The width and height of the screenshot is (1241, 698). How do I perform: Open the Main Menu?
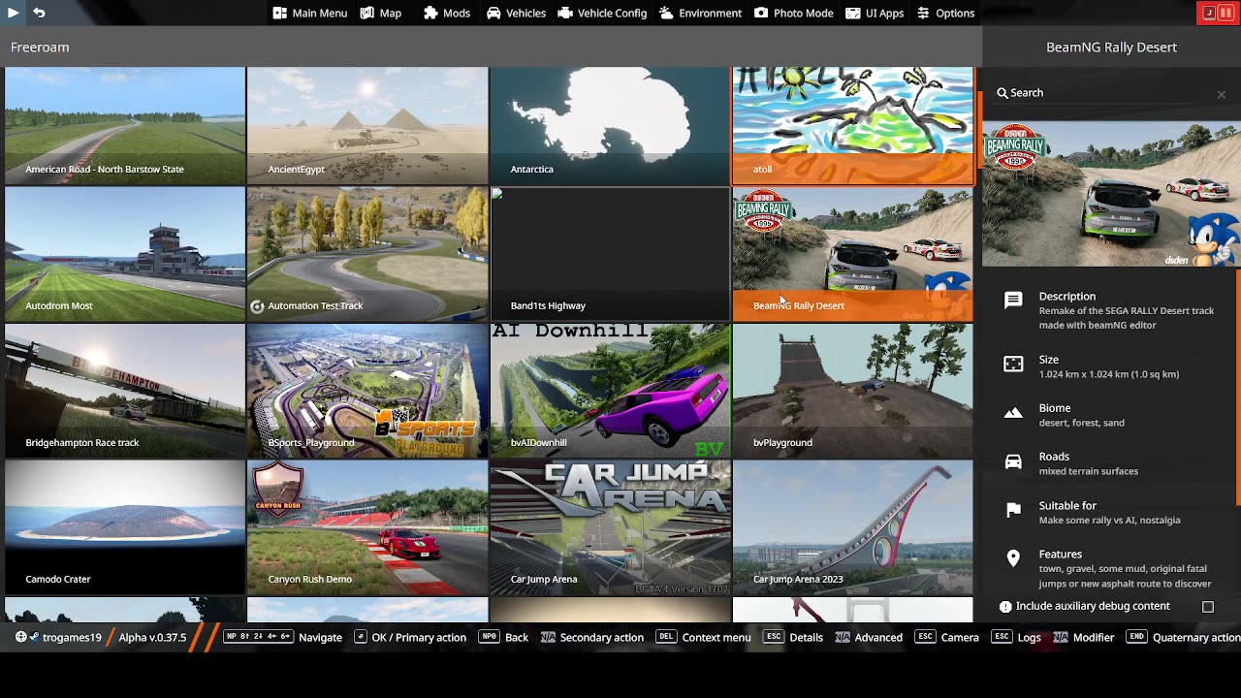[309, 13]
